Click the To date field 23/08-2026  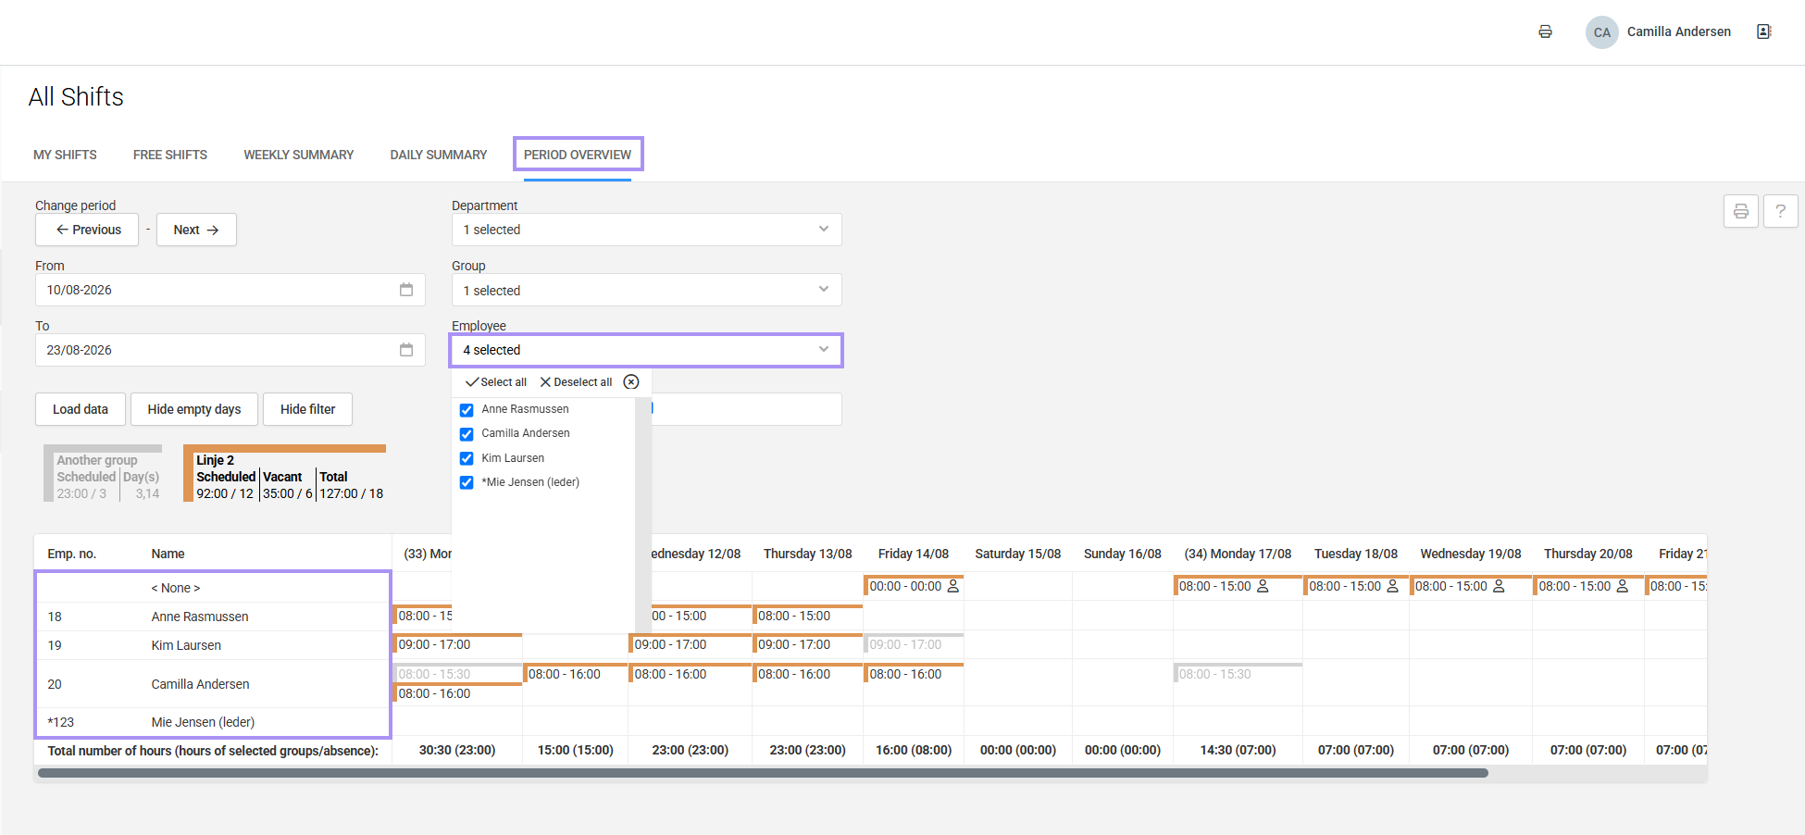230,350
